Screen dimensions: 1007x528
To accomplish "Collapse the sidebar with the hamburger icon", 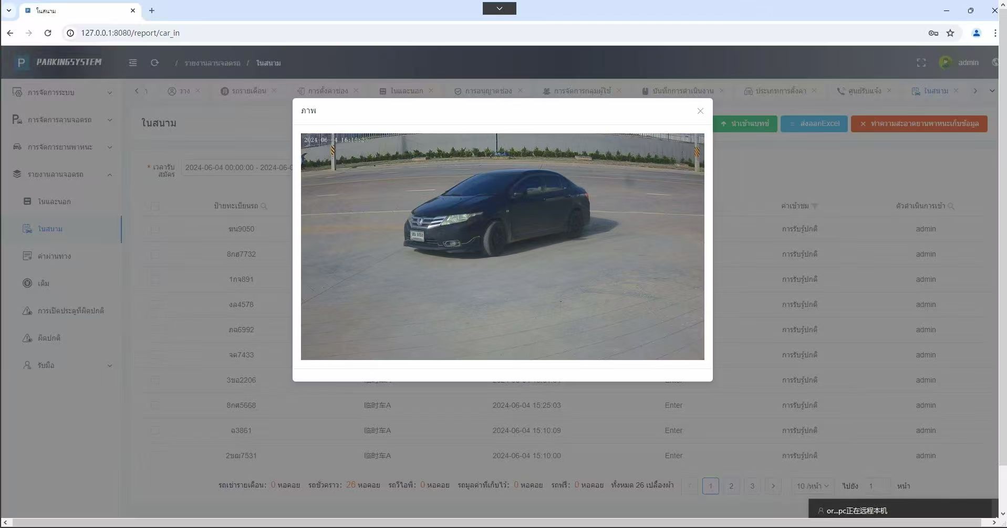I will click(x=133, y=62).
